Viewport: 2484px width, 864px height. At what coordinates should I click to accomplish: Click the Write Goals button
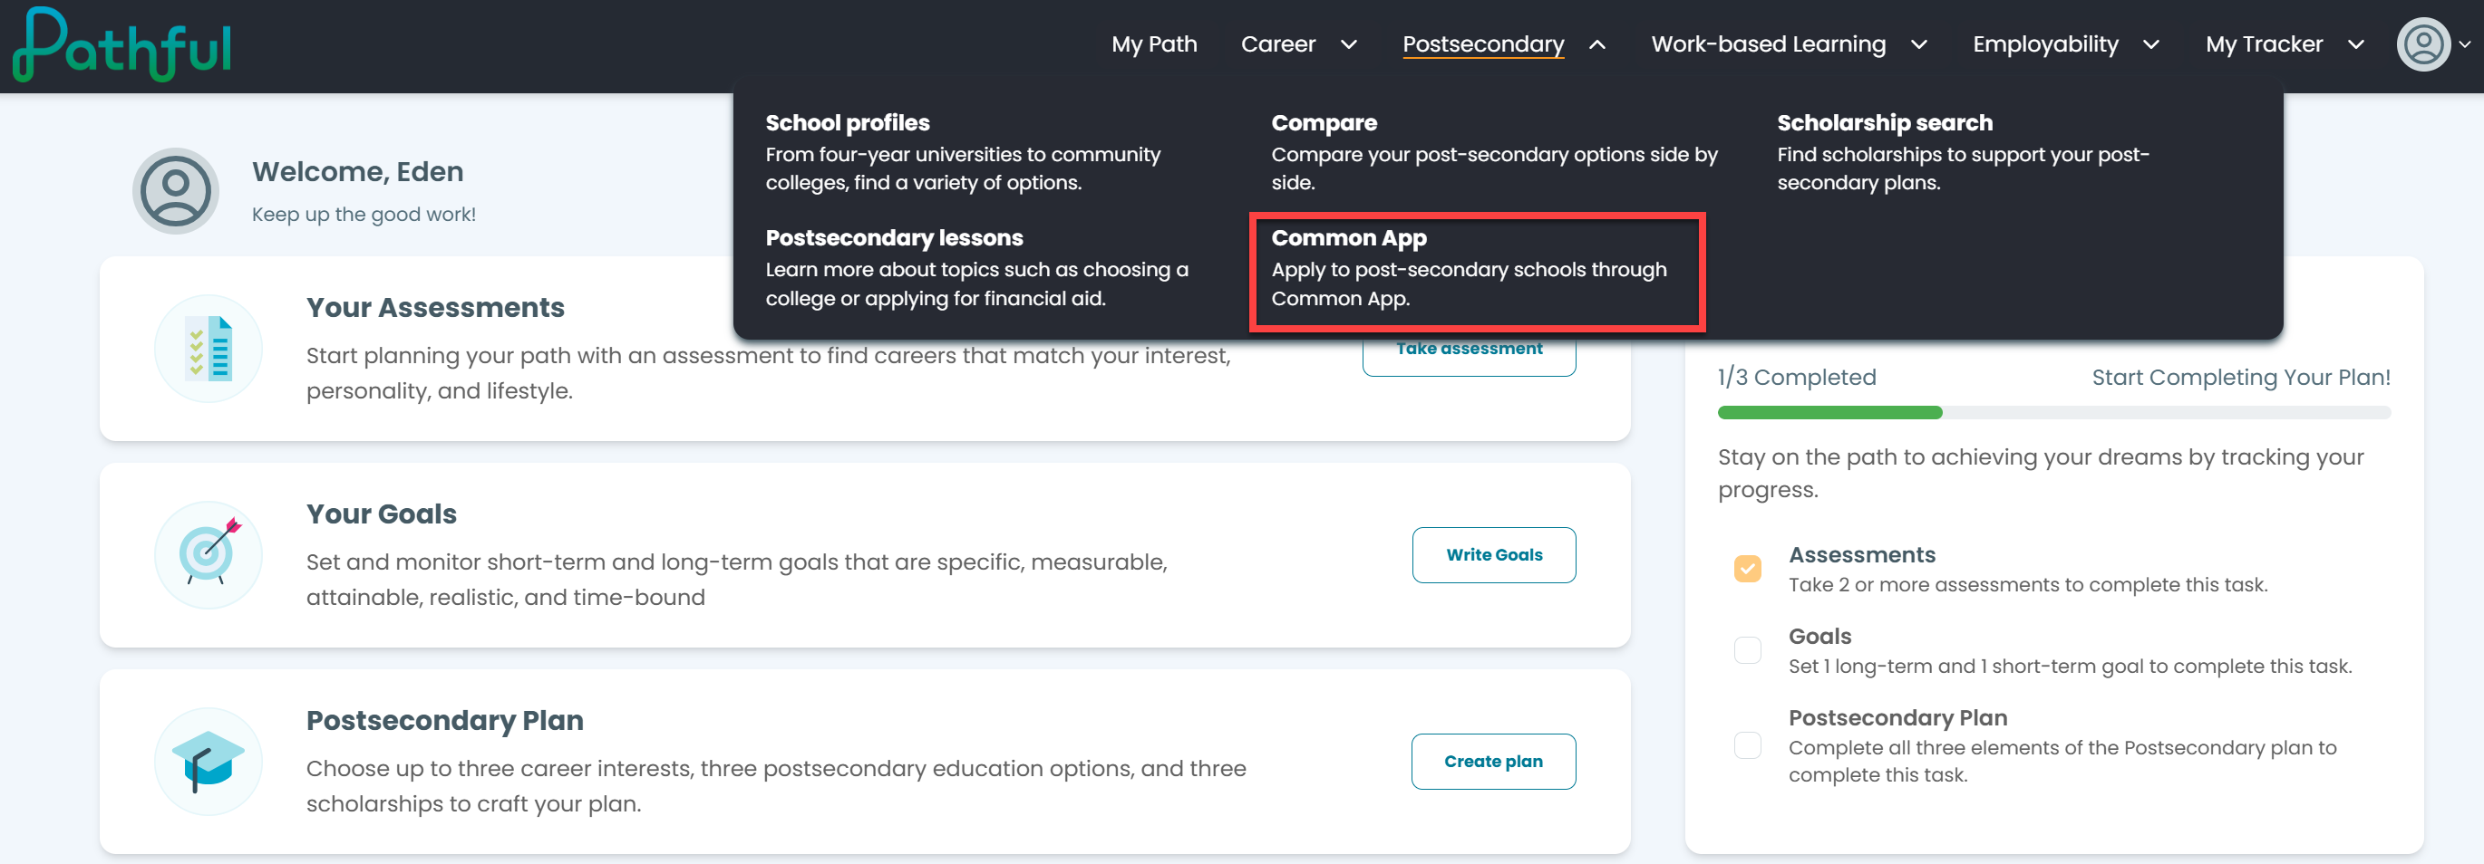coord(1494,555)
